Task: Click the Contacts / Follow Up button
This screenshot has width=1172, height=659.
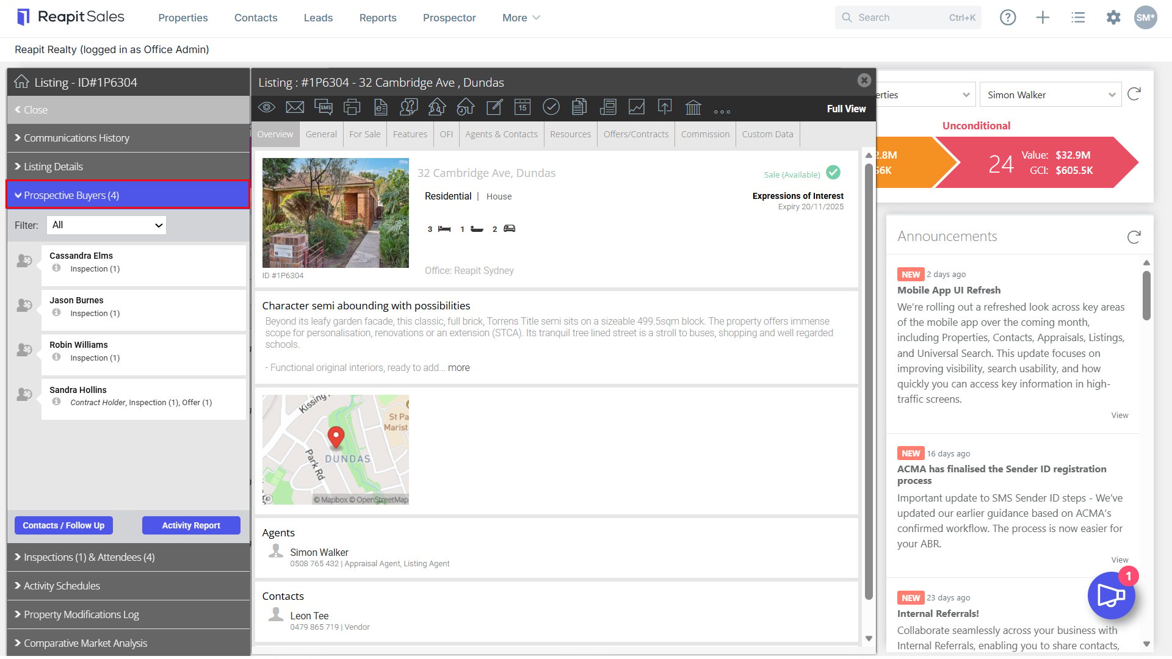Action: point(63,525)
